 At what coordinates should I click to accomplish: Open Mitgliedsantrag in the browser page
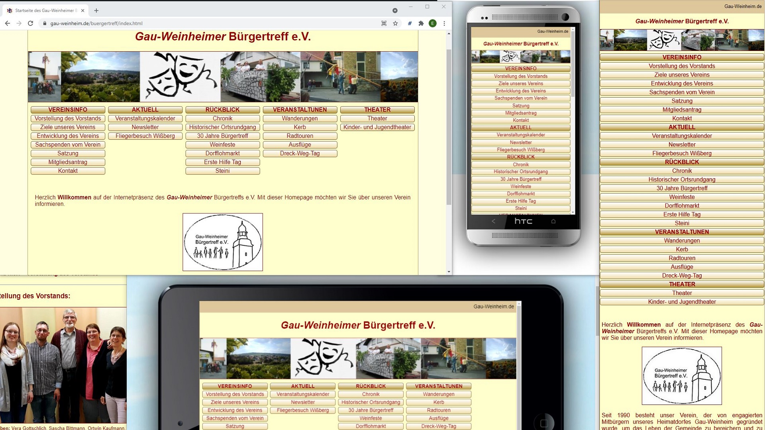click(68, 162)
